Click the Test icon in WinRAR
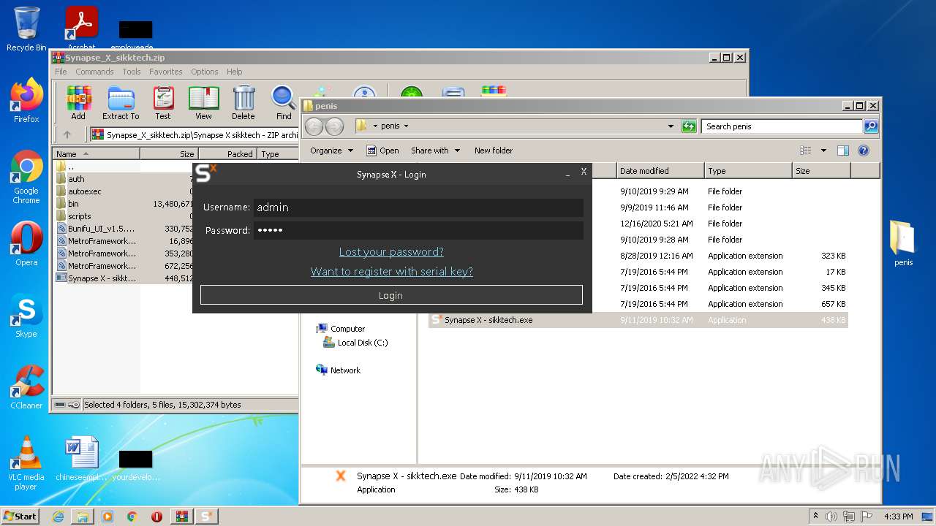The width and height of the screenshot is (936, 526). coord(163,102)
